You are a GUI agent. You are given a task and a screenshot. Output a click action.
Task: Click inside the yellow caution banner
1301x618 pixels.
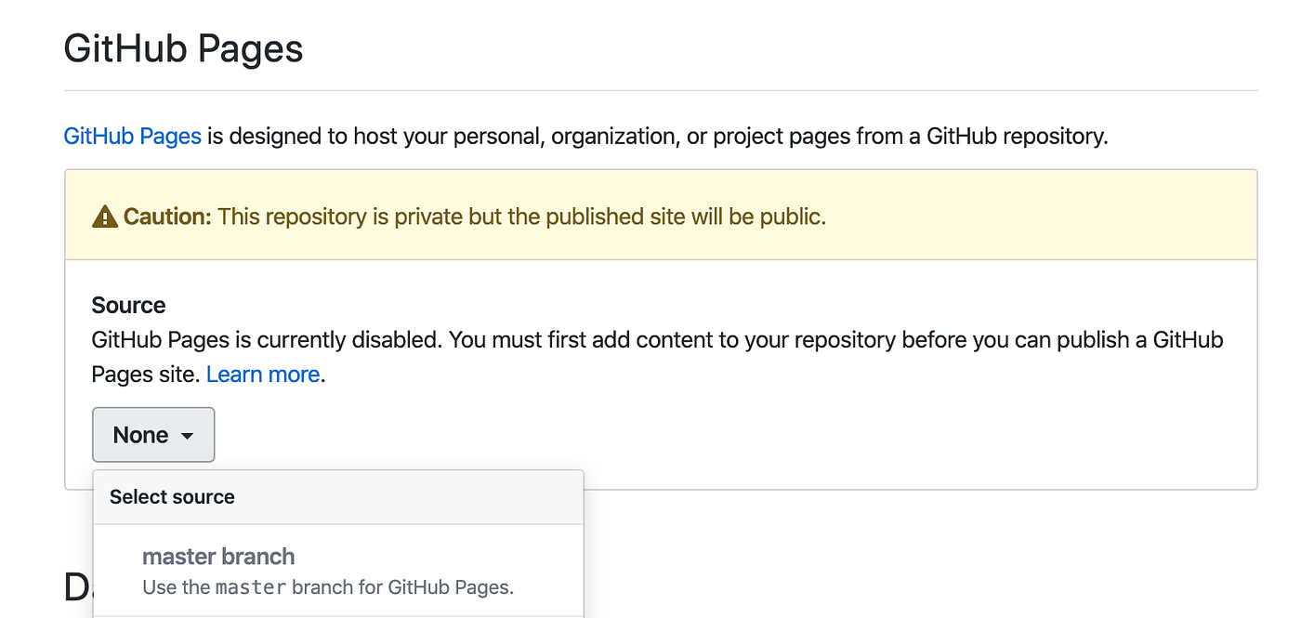tap(650, 215)
